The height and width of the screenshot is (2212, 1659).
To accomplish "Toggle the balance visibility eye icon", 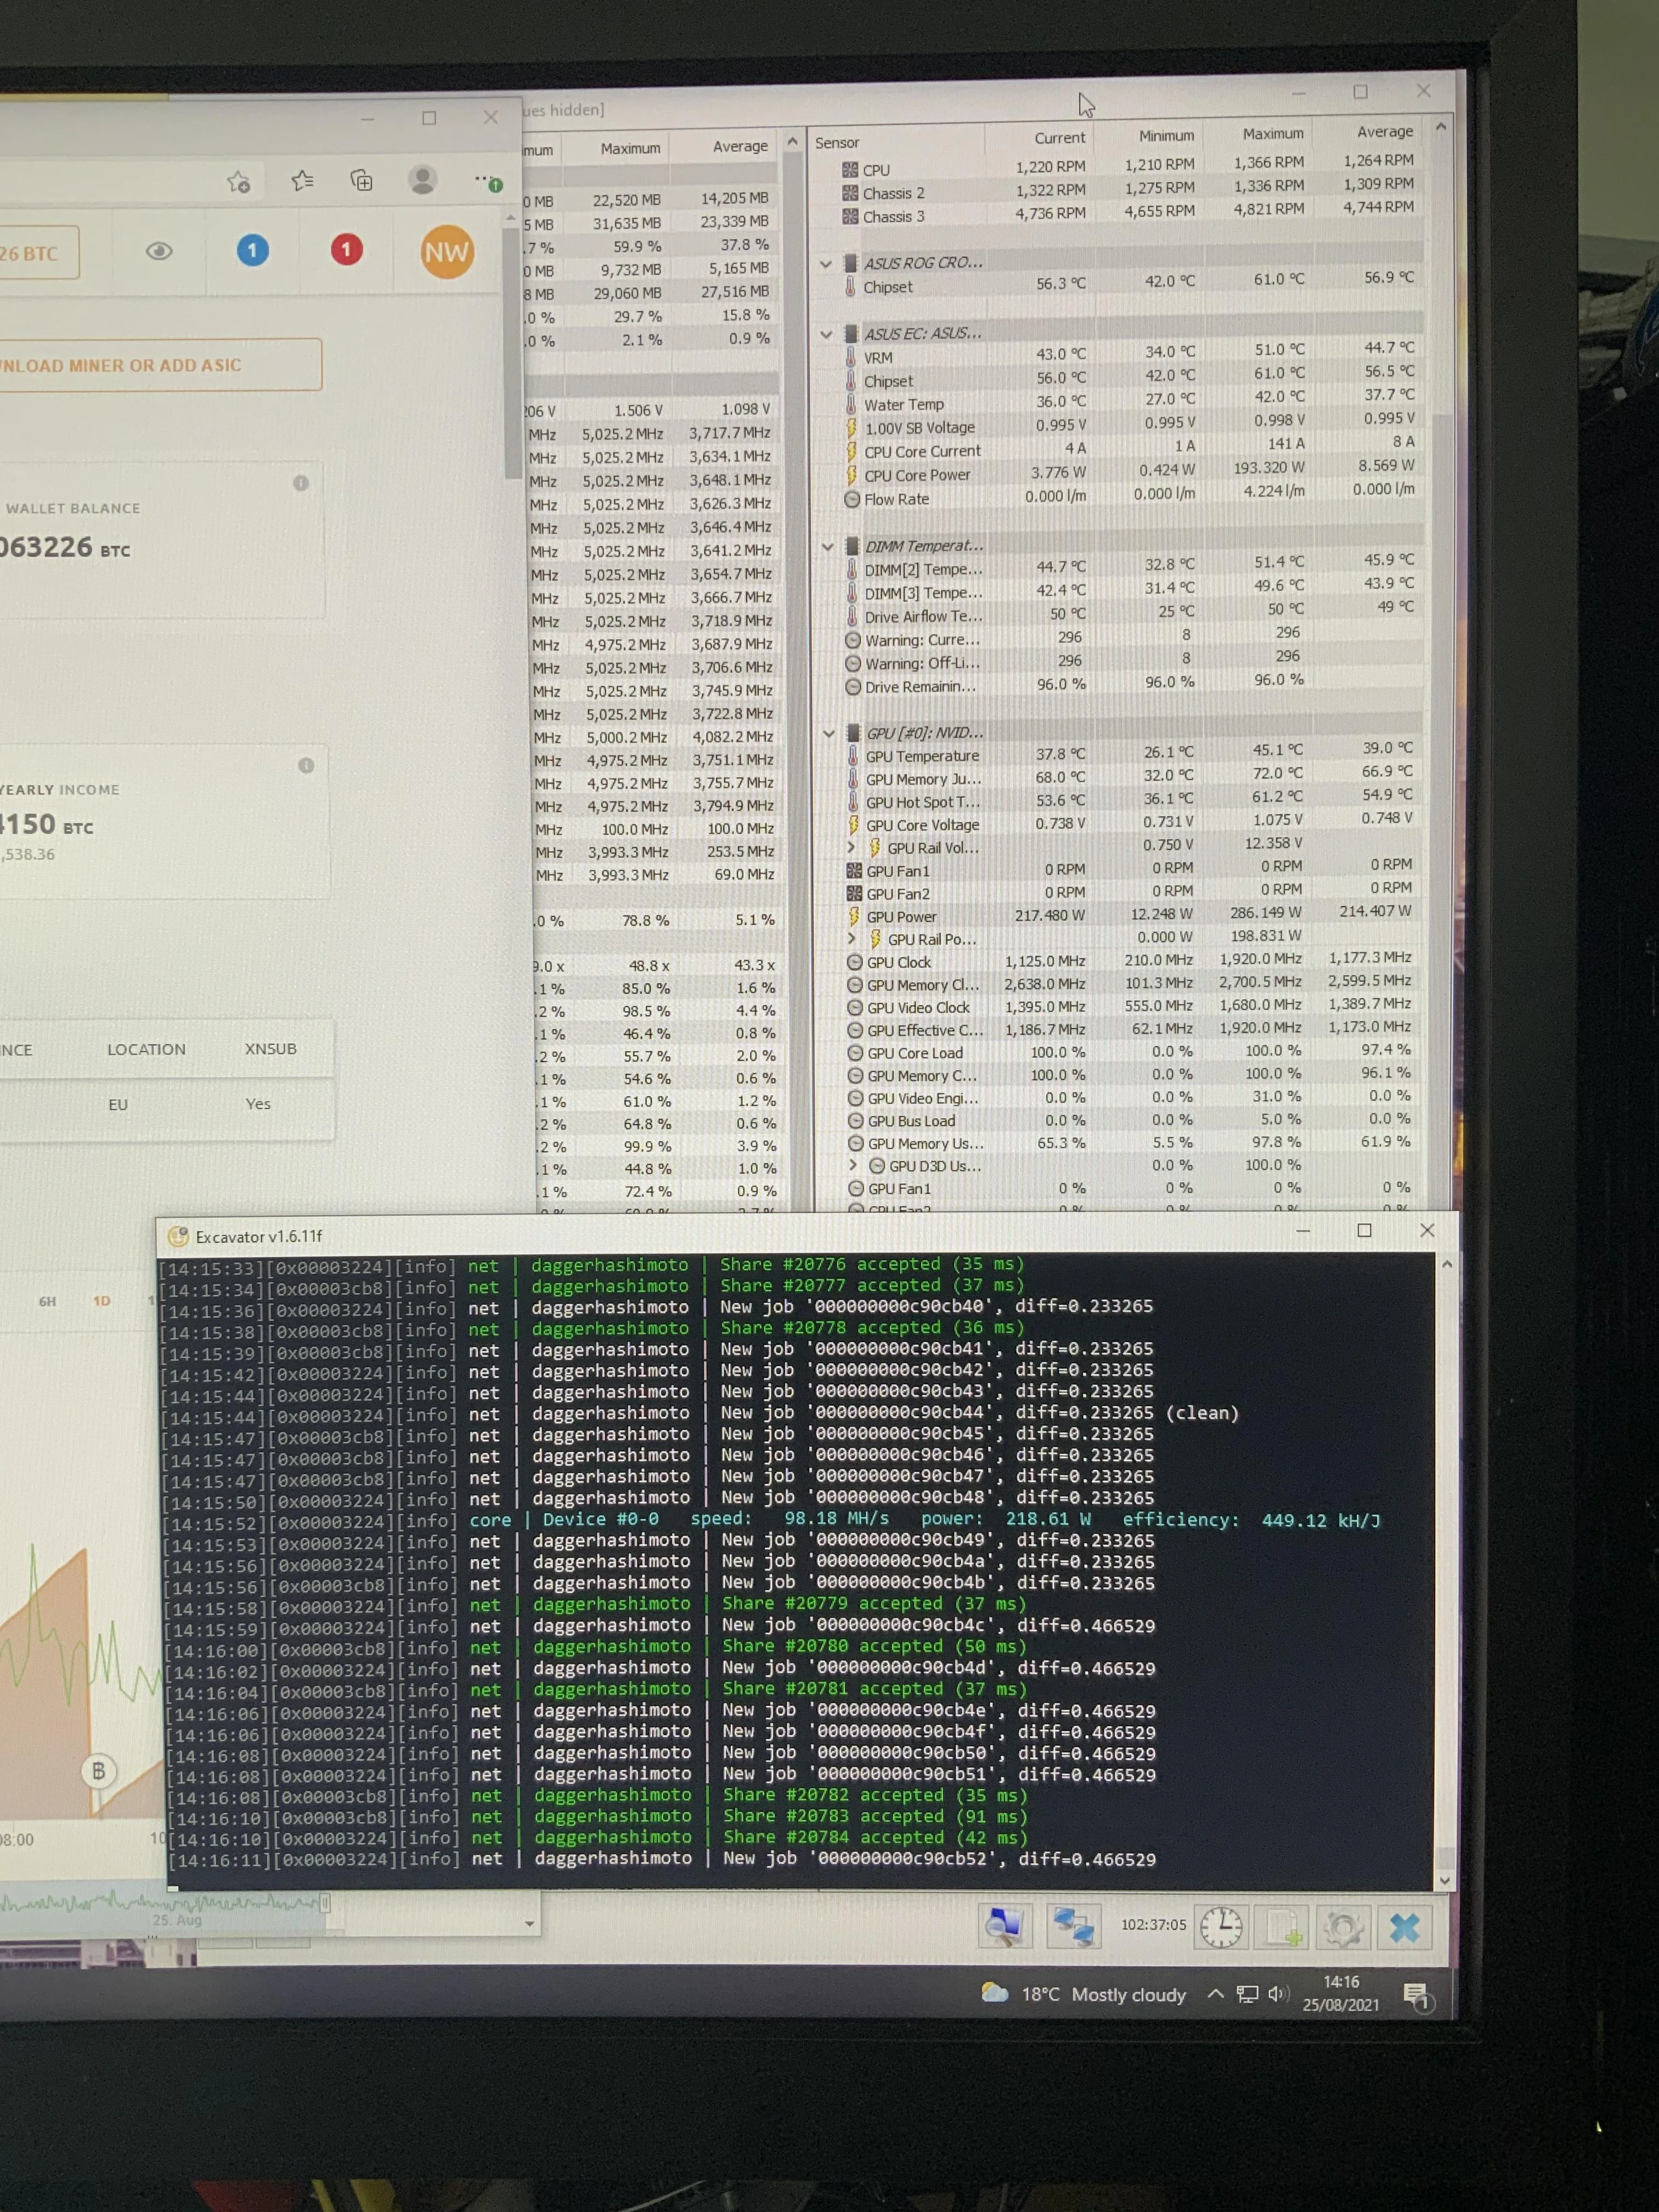I will [x=159, y=251].
